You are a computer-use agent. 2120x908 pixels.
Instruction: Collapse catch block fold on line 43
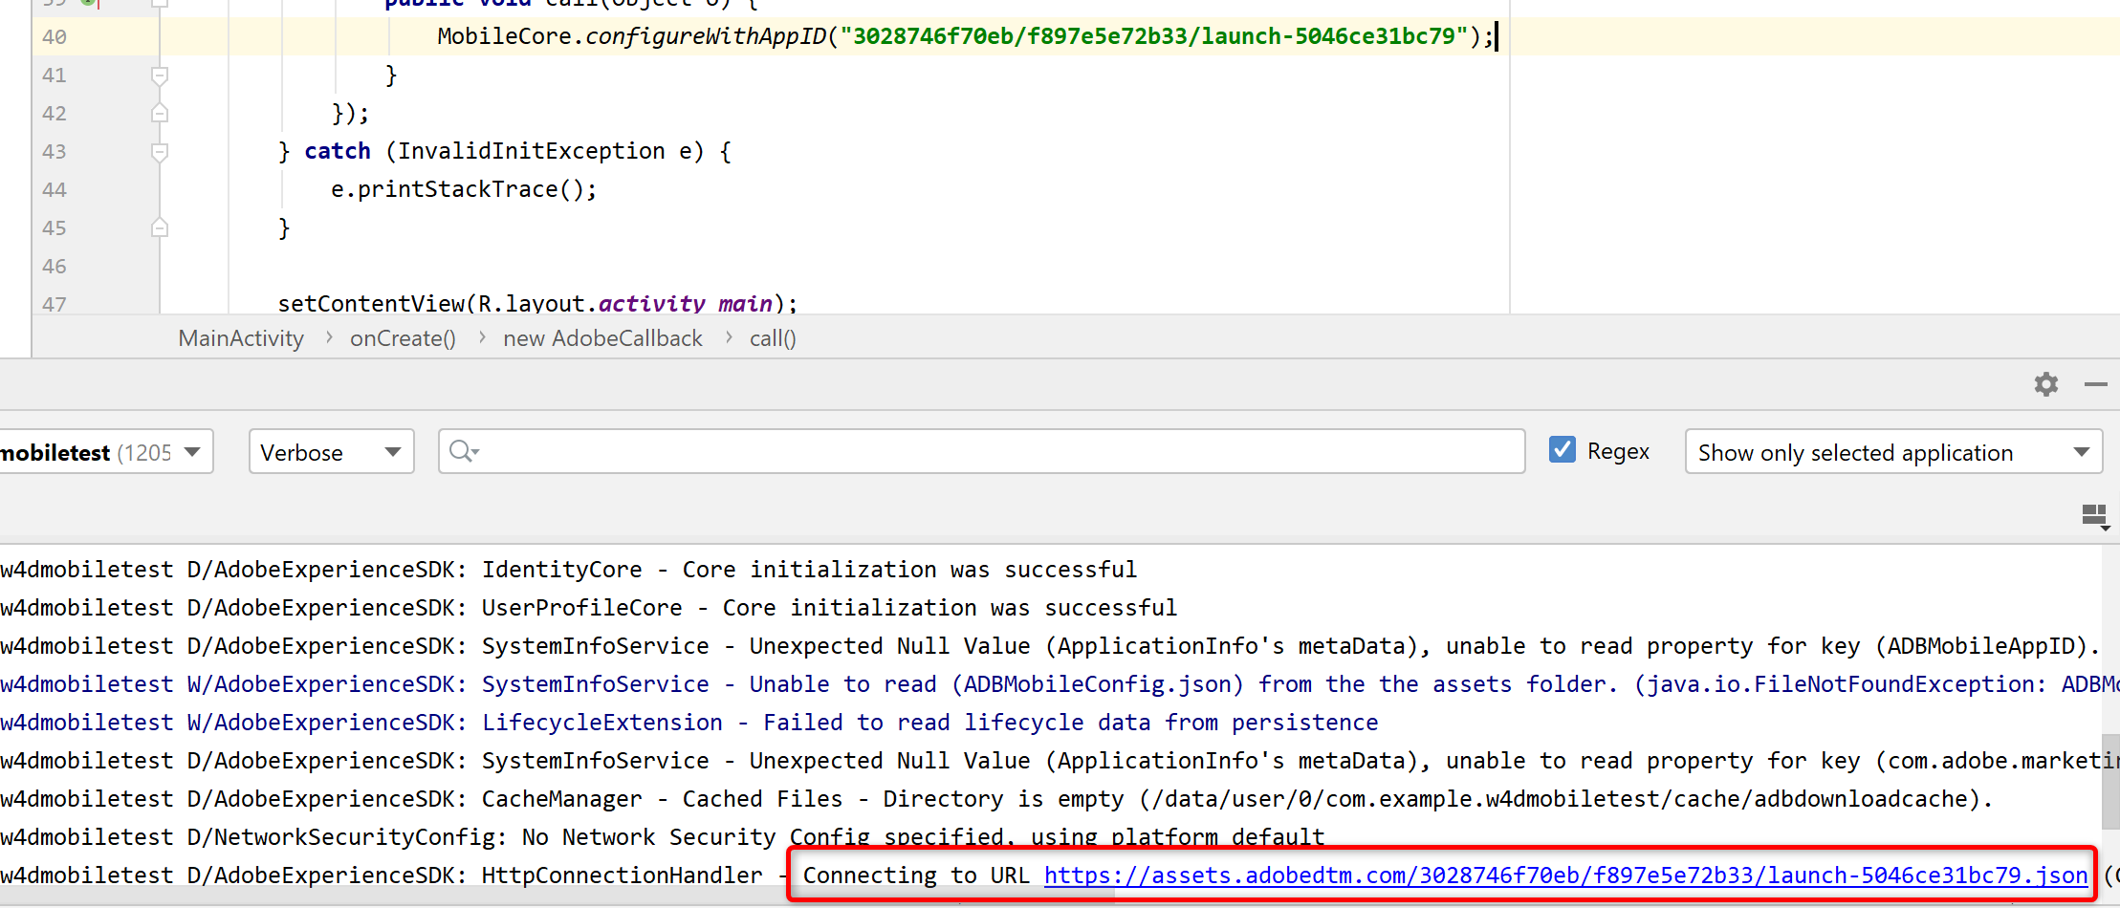point(160,152)
